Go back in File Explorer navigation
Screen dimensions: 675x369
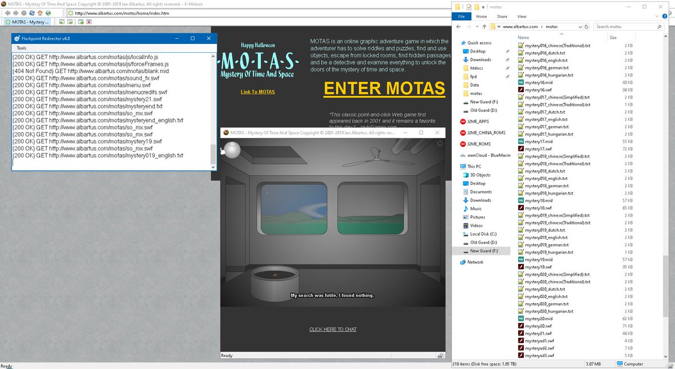point(459,26)
